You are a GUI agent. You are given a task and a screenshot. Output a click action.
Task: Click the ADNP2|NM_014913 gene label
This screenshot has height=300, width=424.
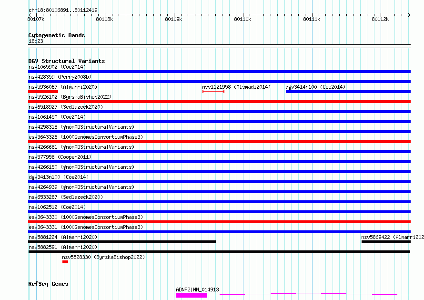point(197,290)
